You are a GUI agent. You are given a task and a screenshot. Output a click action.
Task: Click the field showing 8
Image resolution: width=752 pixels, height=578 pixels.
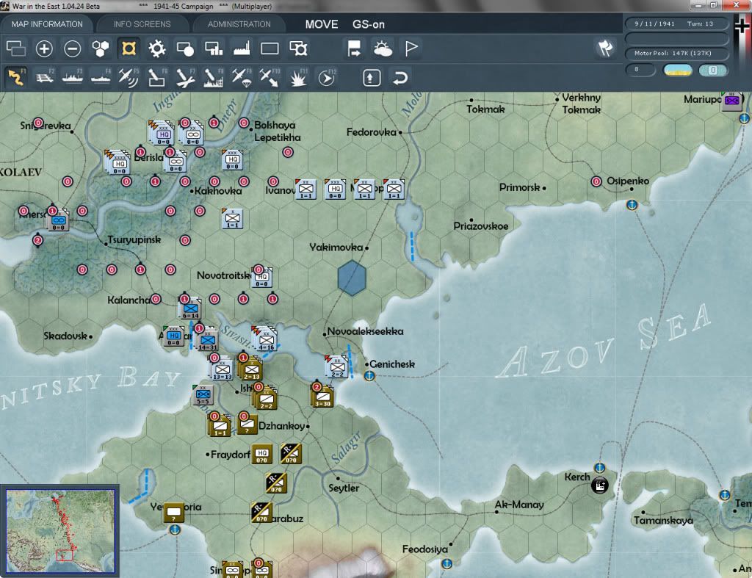pos(640,70)
